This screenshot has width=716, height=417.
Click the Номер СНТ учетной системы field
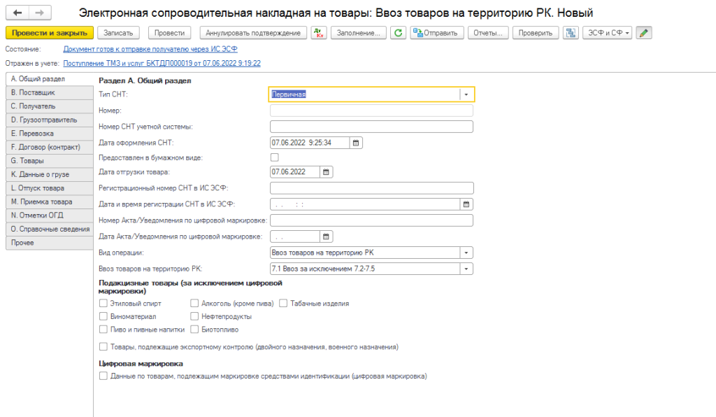pos(371,127)
